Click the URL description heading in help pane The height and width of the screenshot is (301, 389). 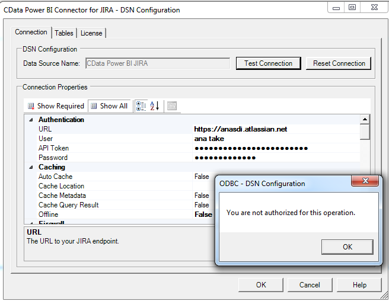pos(34,232)
